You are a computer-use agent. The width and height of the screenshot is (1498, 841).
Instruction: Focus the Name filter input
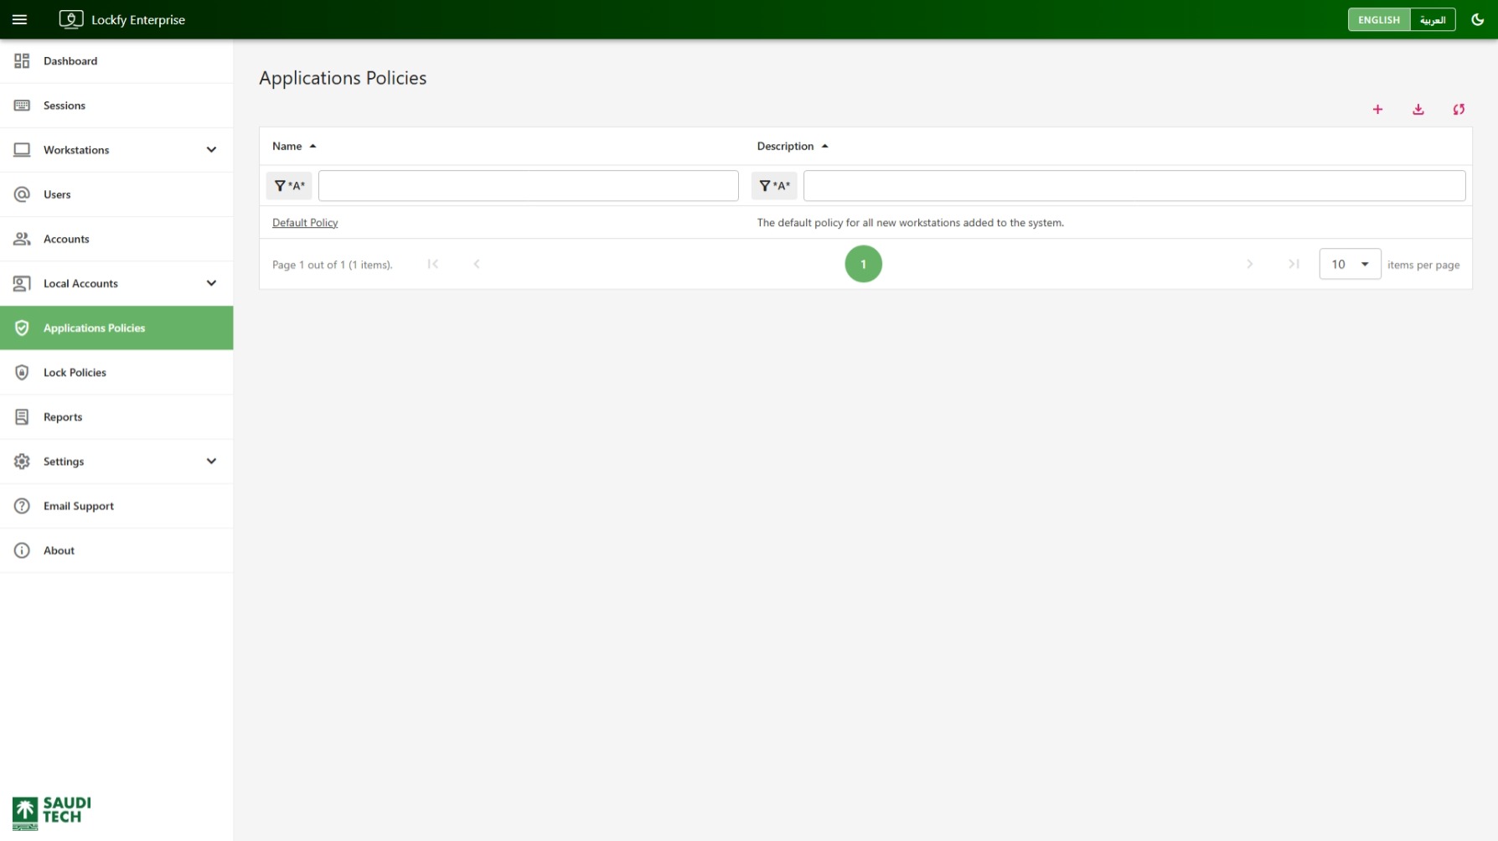[x=528, y=186]
